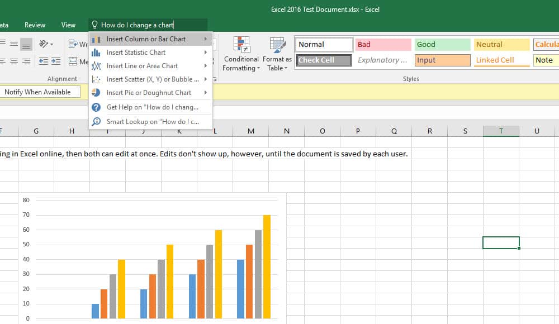This screenshot has height=324, width=559.
Task: Select column Q header
Action: pyautogui.click(x=394, y=131)
